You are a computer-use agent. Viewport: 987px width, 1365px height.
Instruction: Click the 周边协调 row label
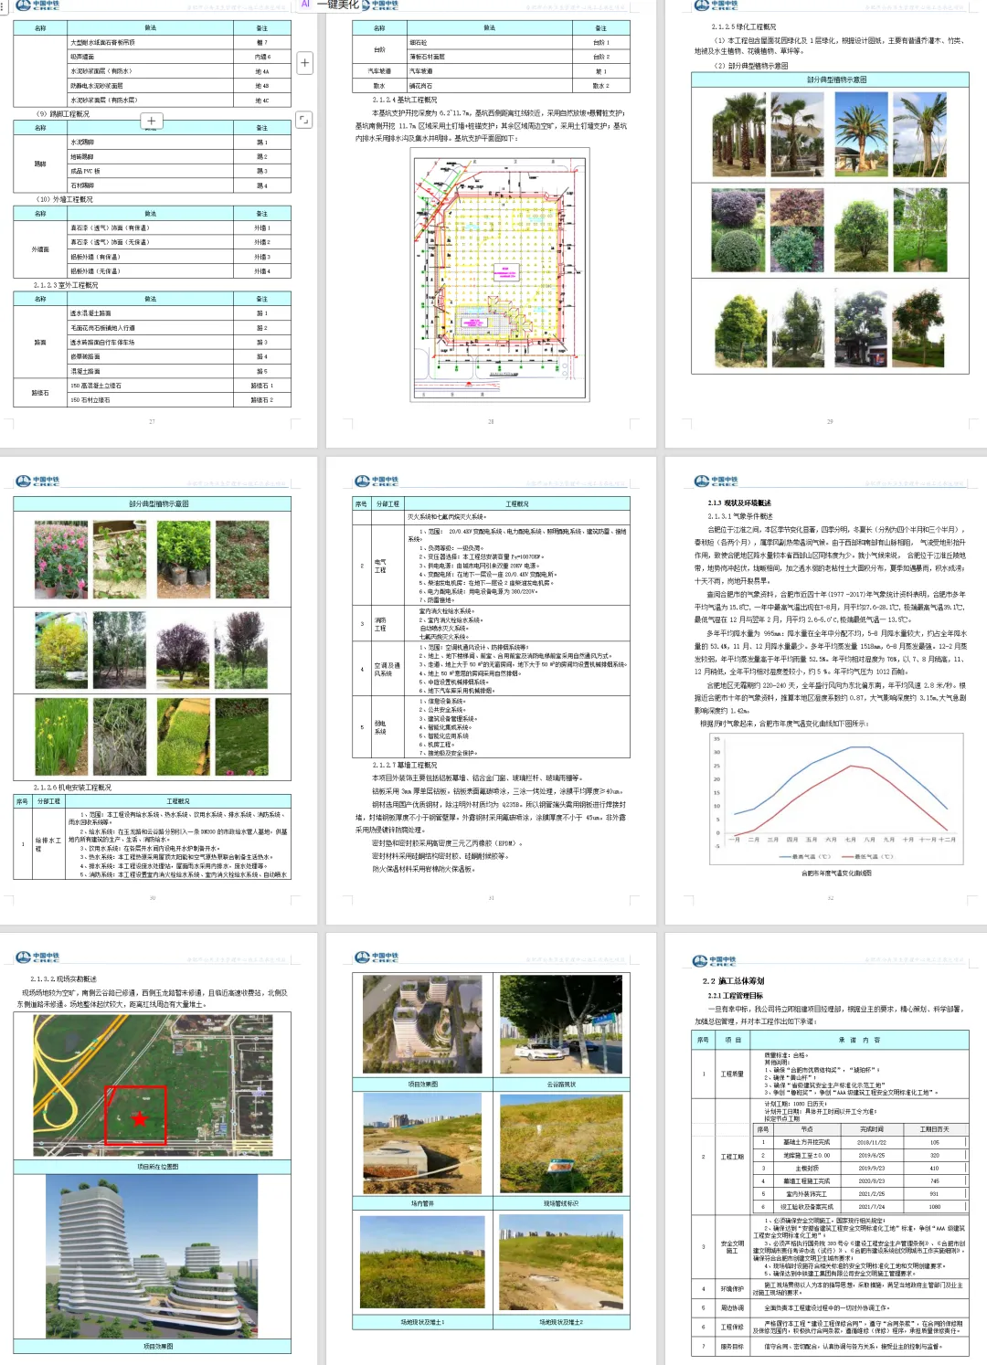[732, 1307]
